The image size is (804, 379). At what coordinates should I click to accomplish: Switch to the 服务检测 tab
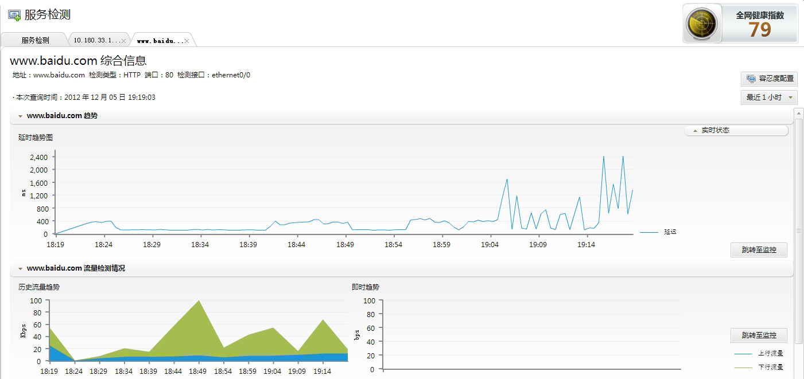coord(34,40)
